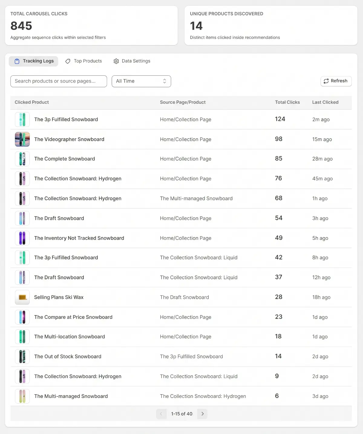The image size is (363, 434).
Task: Click the 124 total clicks value
Action: (x=280, y=119)
